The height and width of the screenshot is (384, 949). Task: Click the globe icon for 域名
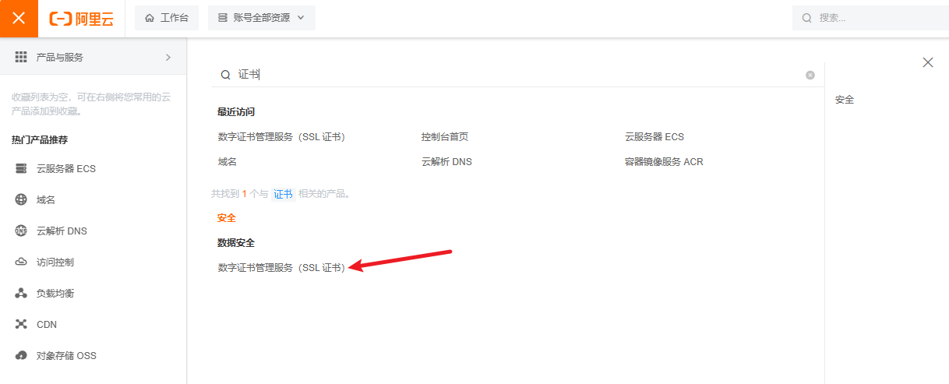point(21,199)
